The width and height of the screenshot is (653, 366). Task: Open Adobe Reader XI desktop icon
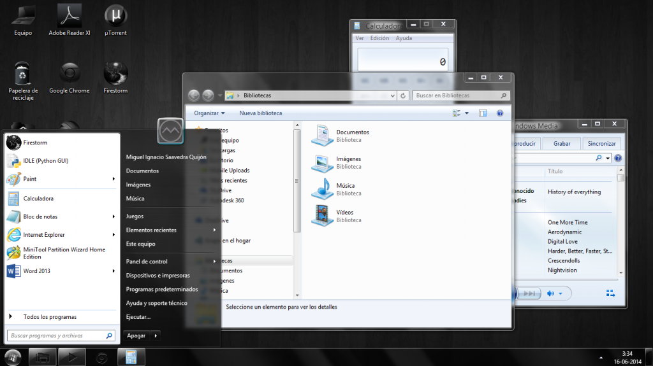click(69, 20)
